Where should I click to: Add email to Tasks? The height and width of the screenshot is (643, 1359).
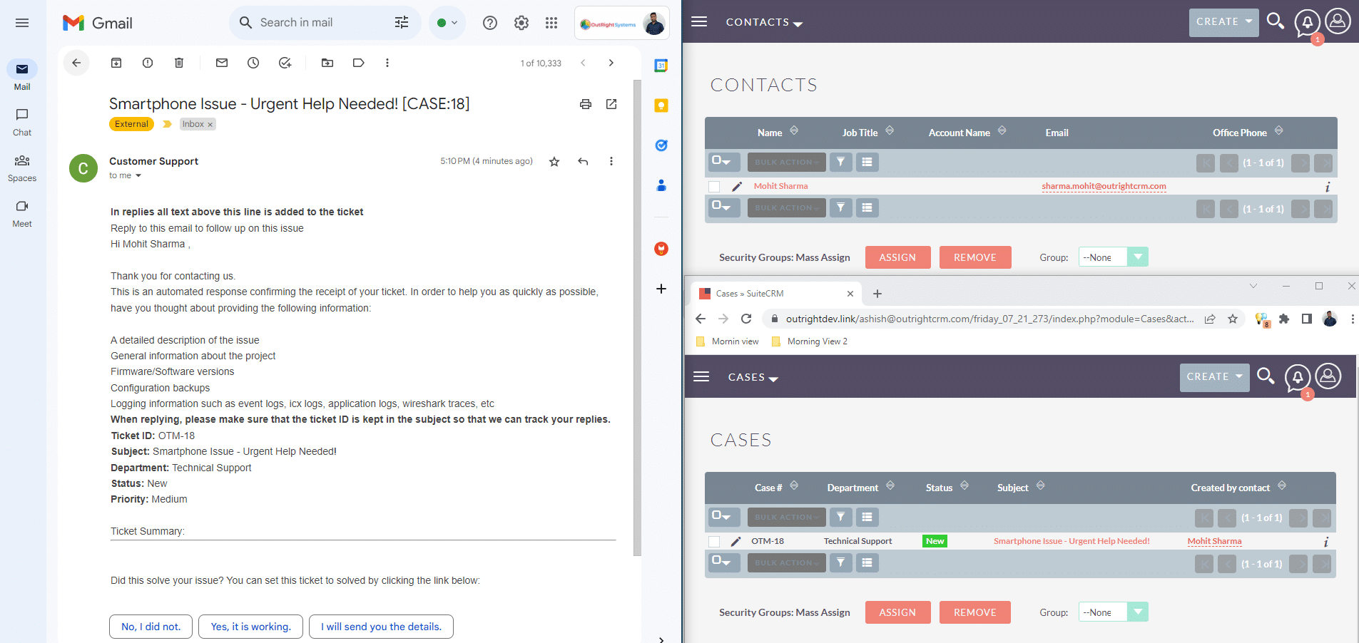pyautogui.click(x=285, y=63)
